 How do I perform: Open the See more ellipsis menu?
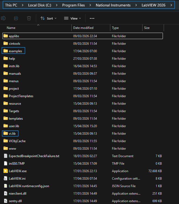(x=92, y=18)
